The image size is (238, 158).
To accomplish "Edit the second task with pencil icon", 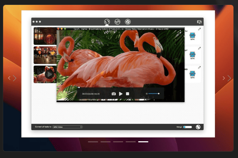I will (x=199, y=48).
